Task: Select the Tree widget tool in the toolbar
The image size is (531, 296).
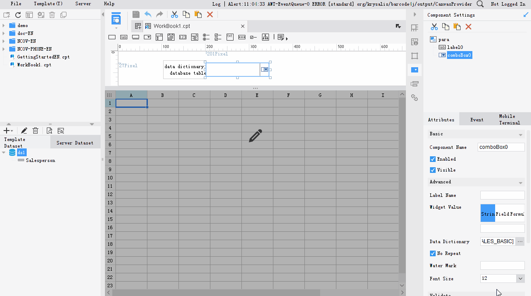Action: (265, 37)
